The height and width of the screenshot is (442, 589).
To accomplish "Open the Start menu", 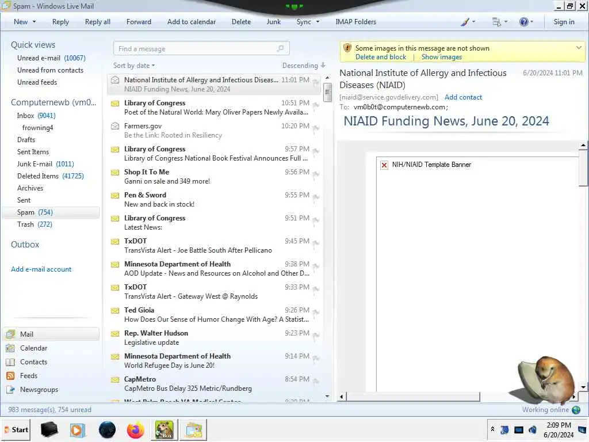I will 16,430.
